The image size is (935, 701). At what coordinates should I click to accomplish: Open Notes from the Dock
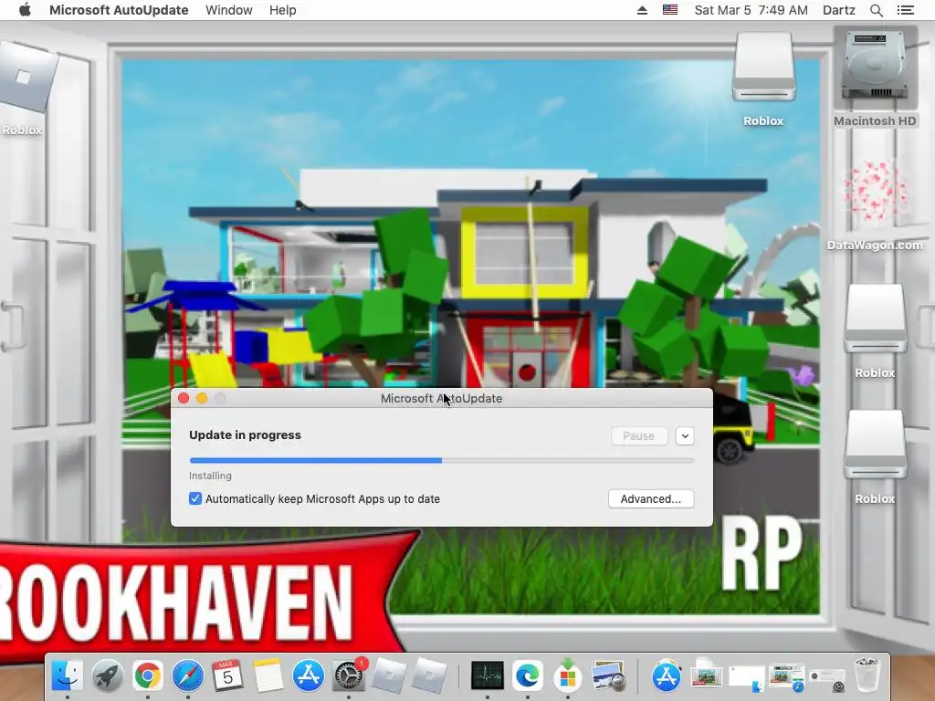268,676
